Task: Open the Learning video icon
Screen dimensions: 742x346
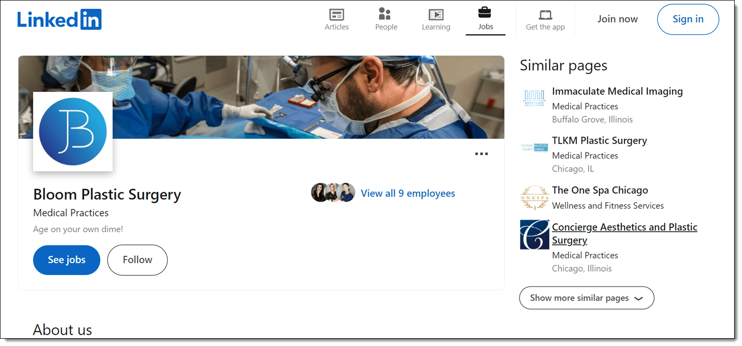Action: pyautogui.click(x=436, y=14)
